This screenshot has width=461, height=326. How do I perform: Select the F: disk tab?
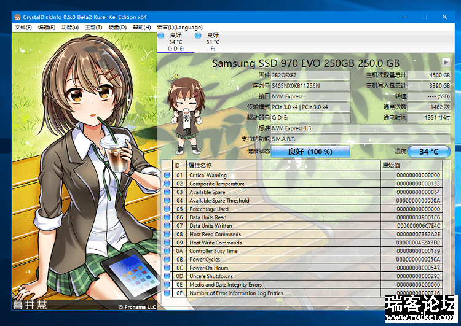[213, 42]
